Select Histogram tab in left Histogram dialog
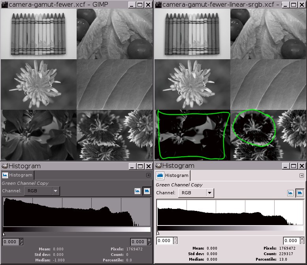Viewport: 307px width, 265px height. 17,175
